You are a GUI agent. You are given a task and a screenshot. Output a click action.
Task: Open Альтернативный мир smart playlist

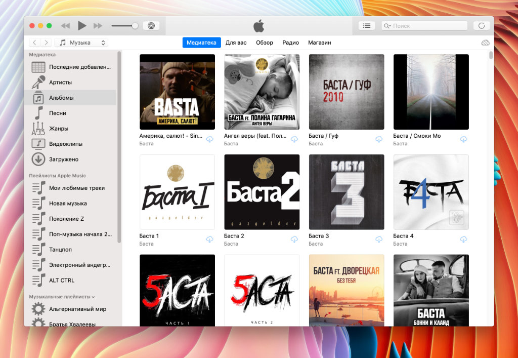[x=70, y=309]
